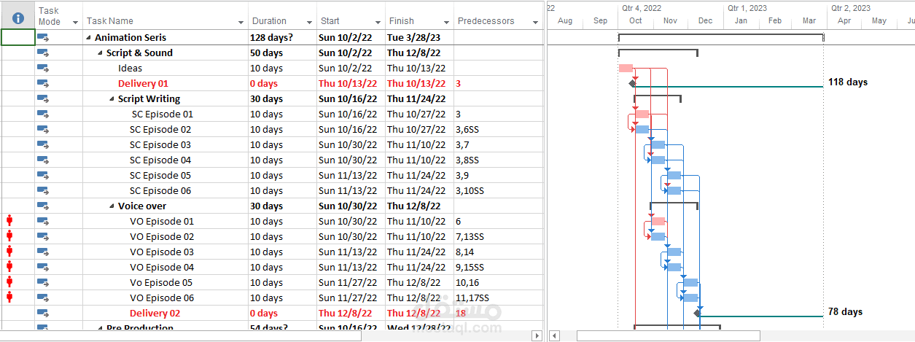The image size is (915, 342).
Task: Click predecessors cell showing 11,17SS
Action: (x=498, y=298)
